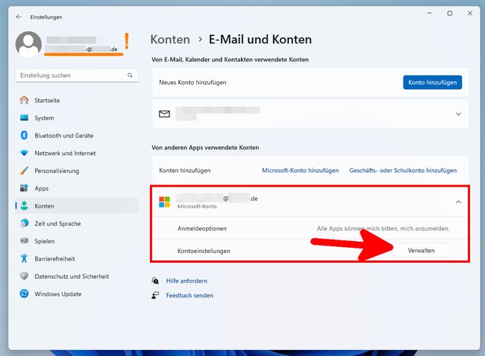Screen dimensions: 485x356
Task: Click the Hilfe anfordern help icon
Action: (x=155, y=281)
